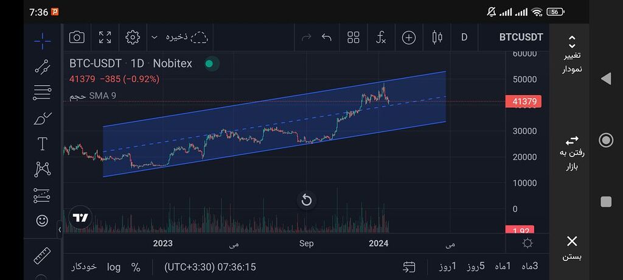The width and height of the screenshot is (623, 280).
Task: Reset chart view with circular arrow
Action: pos(307,200)
